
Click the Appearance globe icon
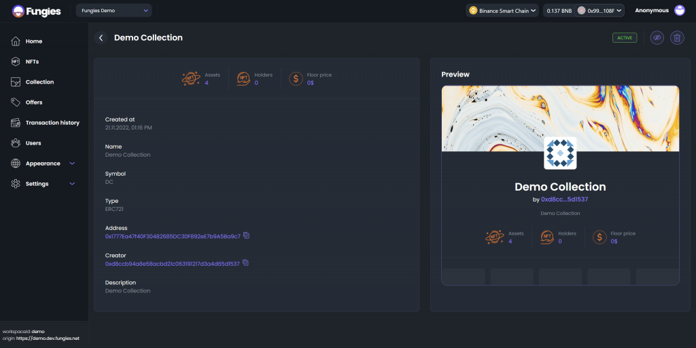16,163
